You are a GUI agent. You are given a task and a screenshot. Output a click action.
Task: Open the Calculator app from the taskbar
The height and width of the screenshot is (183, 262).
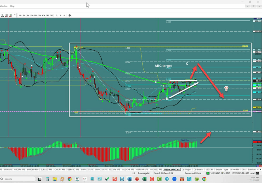coord(47,179)
